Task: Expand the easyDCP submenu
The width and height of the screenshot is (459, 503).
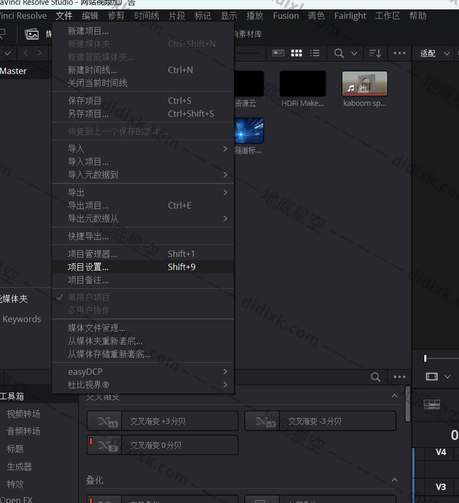Action: pos(225,372)
